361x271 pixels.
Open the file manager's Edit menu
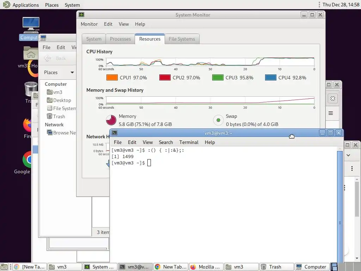[61, 47]
